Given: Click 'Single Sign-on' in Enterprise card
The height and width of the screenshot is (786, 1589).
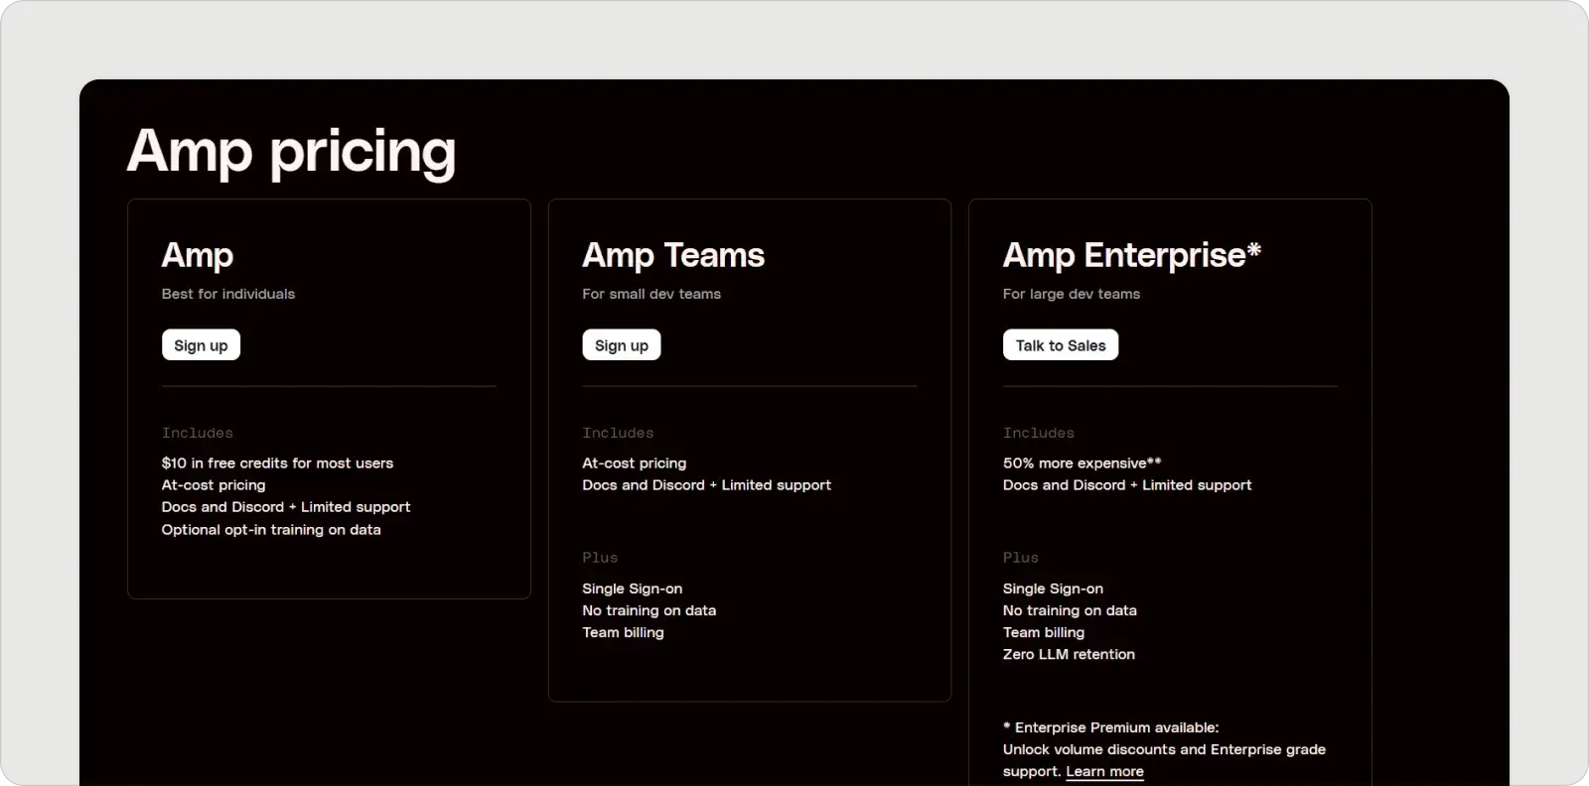Looking at the screenshot, I should coord(1053,589).
